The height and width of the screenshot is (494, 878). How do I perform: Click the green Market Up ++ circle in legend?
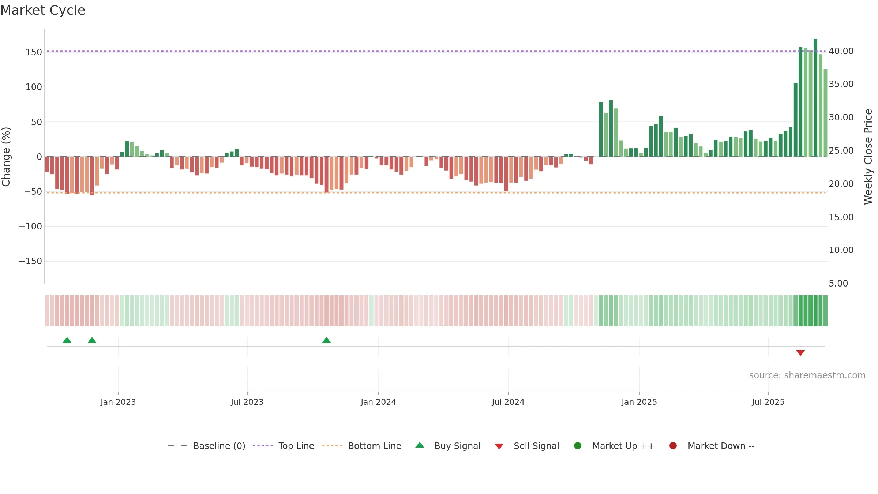(578, 446)
